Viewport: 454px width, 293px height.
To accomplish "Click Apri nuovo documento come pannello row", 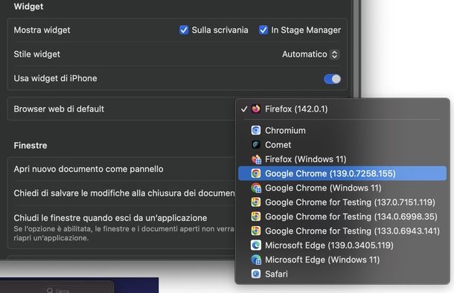I will [121, 170].
